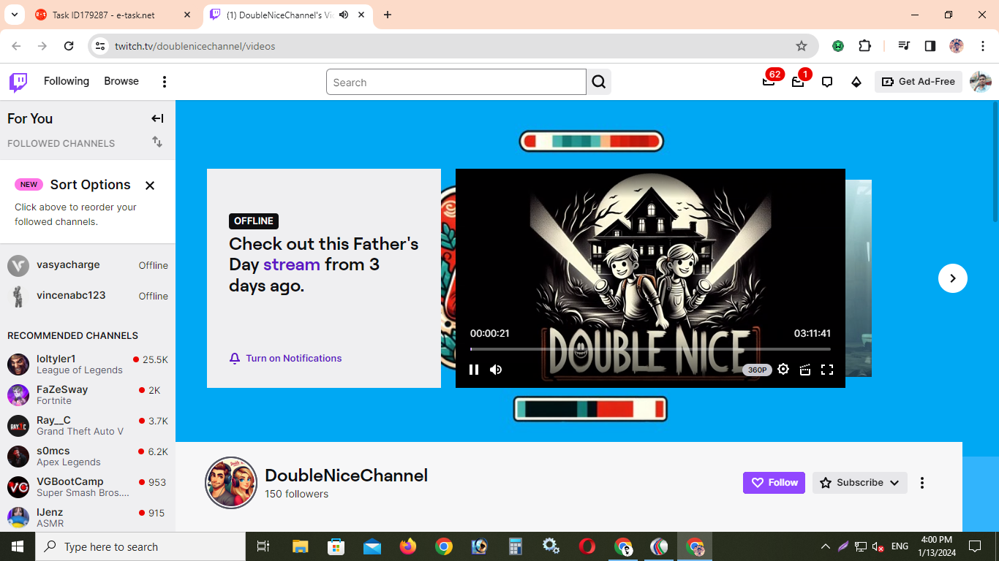Open the Whispers chat icon
Screen dimensions: 999x561
click(x=827, y=82)
